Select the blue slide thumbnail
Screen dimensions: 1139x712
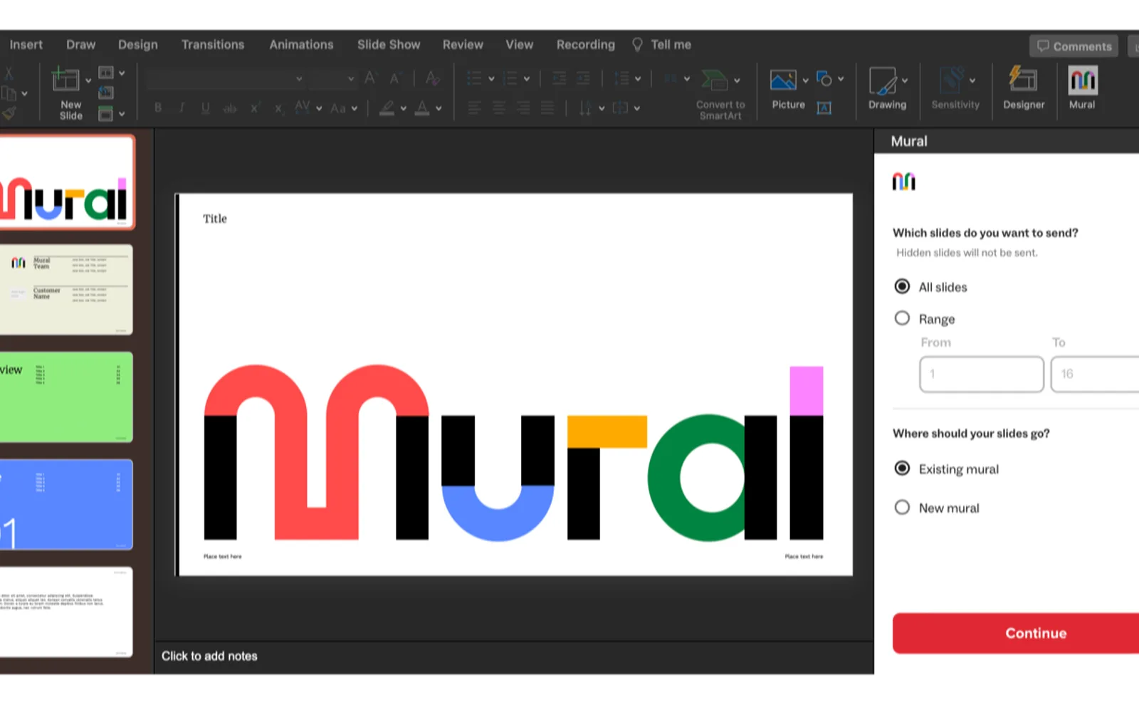66,504
